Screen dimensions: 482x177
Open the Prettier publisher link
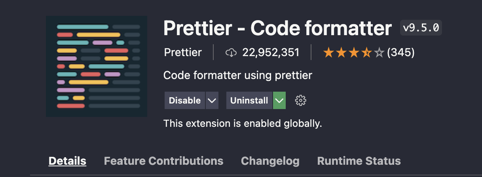[182, 53]
